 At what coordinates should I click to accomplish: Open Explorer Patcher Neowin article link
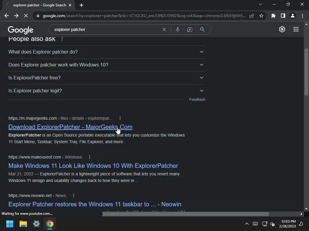pos(95,204)
